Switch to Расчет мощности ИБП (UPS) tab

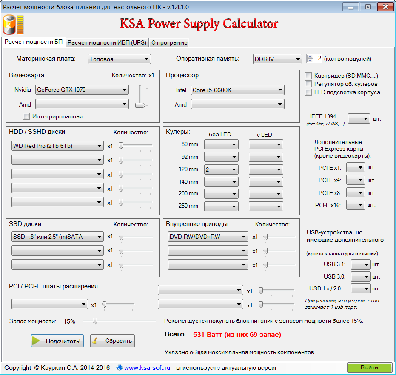[x=107, y=42]
